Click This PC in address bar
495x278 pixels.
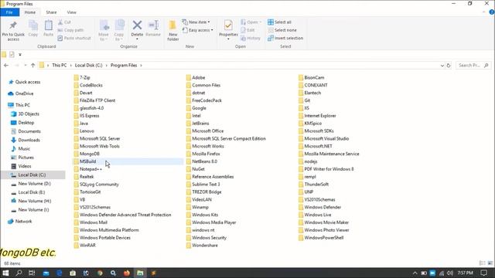coord(60,65)
